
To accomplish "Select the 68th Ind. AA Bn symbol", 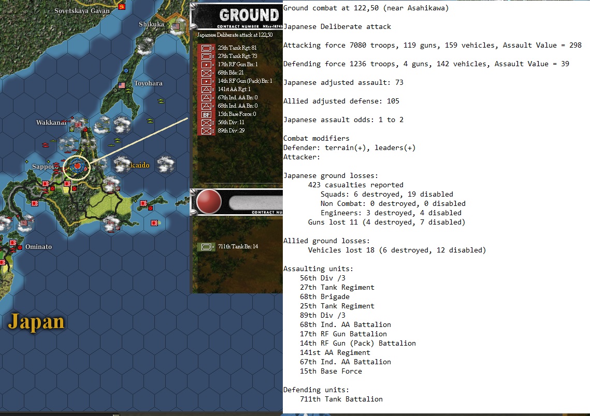I will point(206,106).
